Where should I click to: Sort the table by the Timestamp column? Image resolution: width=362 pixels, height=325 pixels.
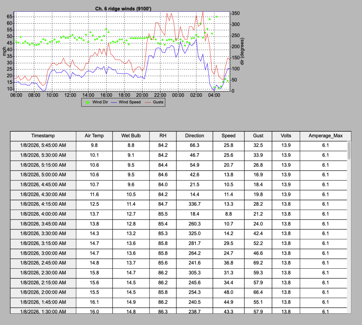tap(43, 136)
